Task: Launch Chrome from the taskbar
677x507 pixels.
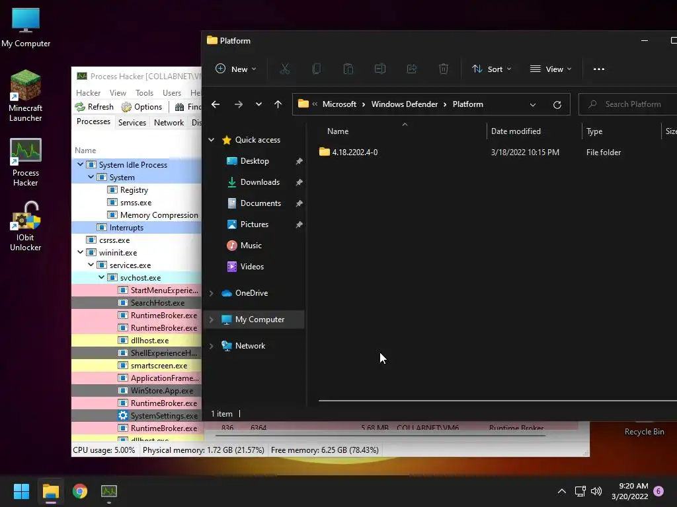Action: [80, 491]
